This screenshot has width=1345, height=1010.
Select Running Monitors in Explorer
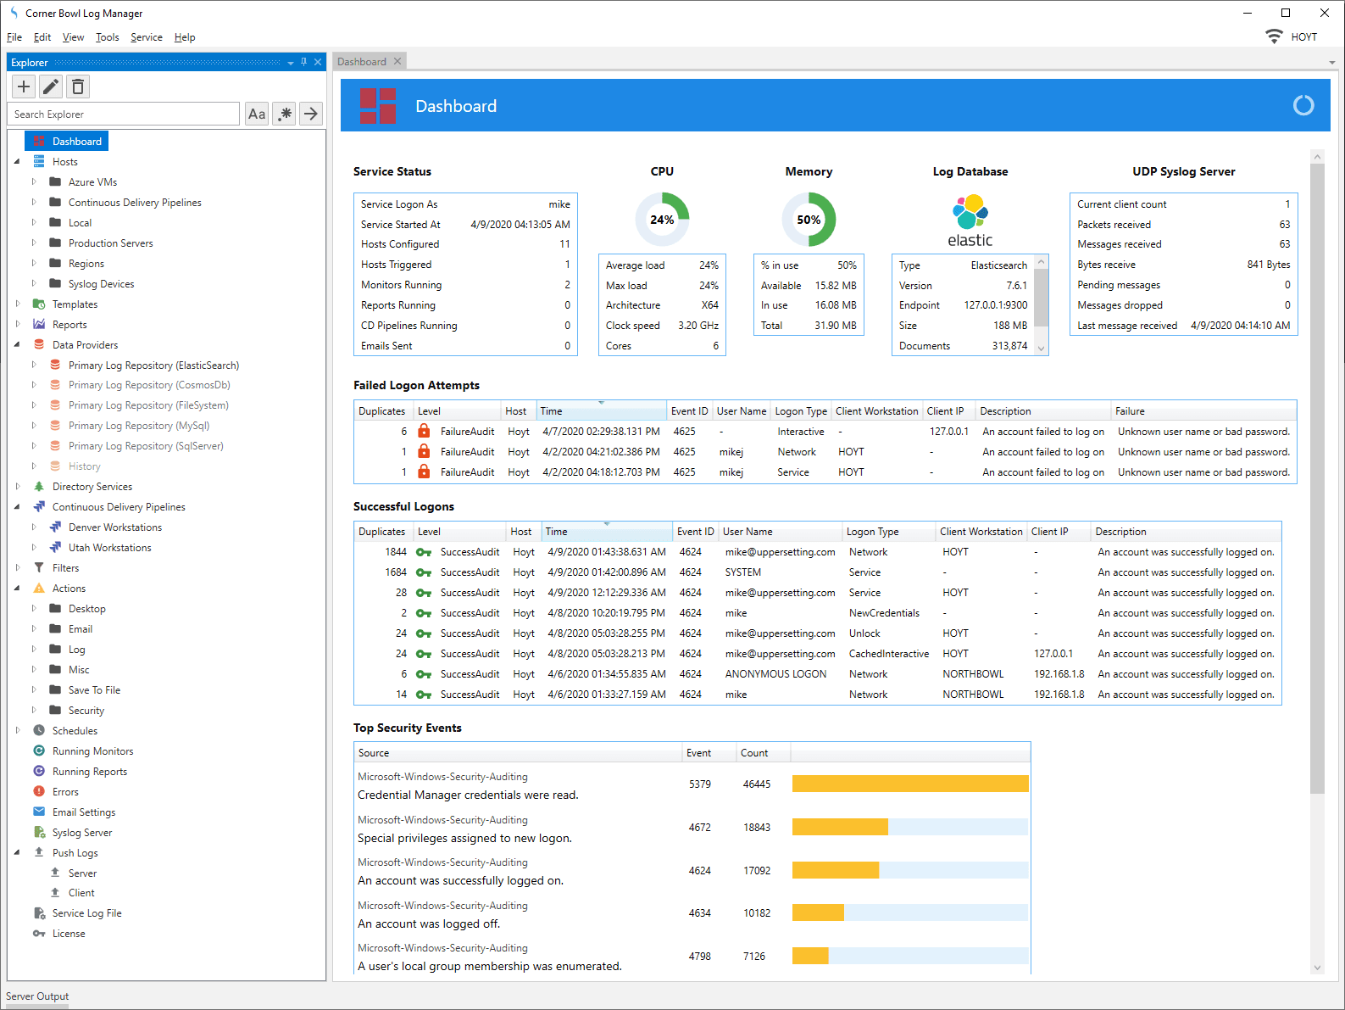tap(92, 751)
